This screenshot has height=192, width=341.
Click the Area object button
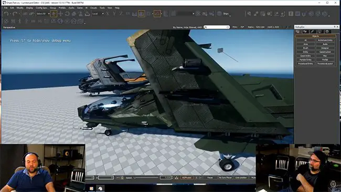click(x=305, y=44)
